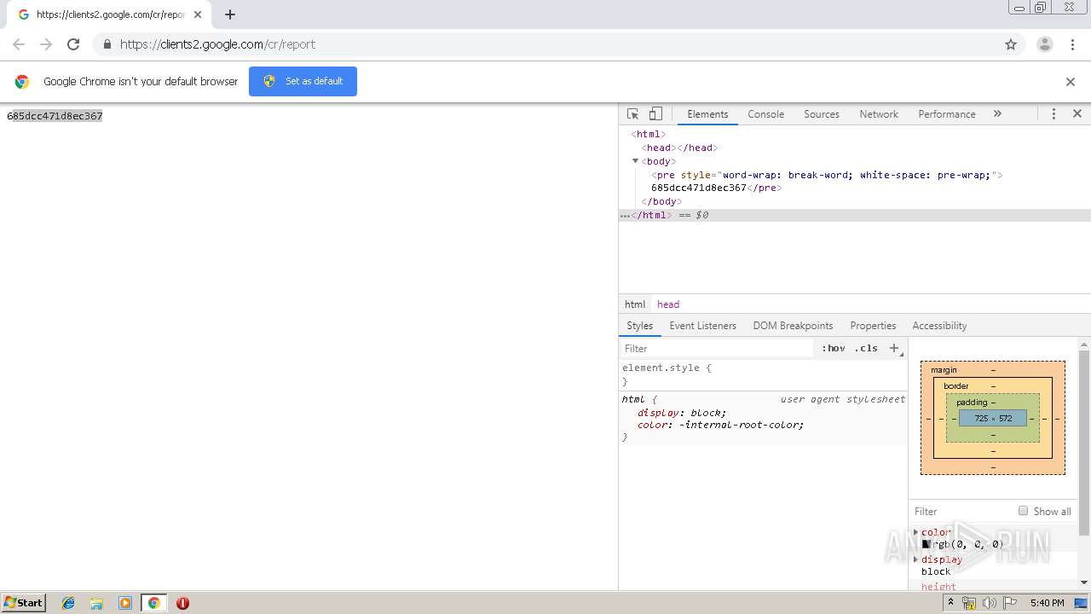Open a new browser tab
The height and width of the screenshot is (614, 1091).
[230, 14]
